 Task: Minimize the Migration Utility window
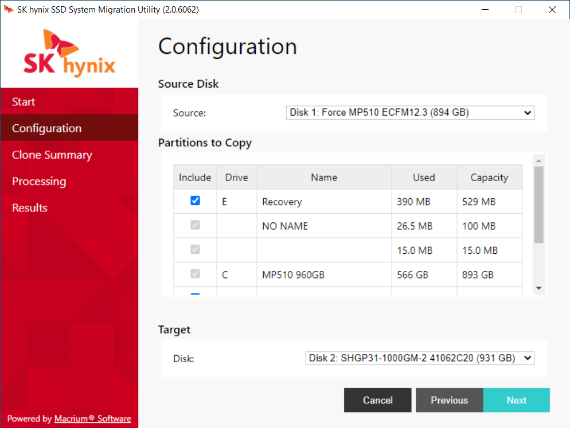pos(485,9)
